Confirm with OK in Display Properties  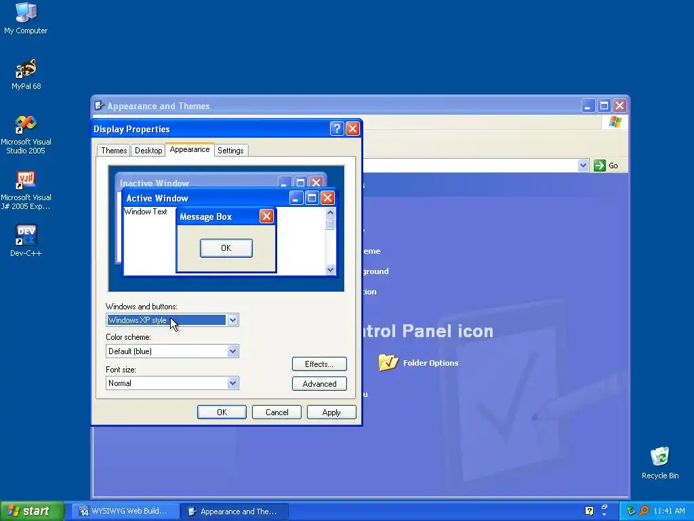tap(222, 412)
